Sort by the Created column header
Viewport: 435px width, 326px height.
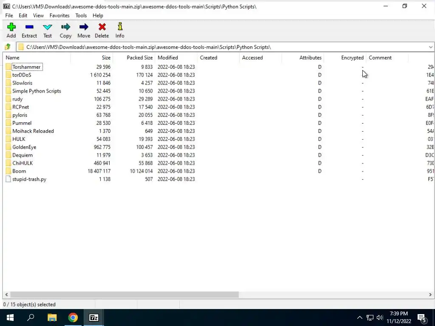tap(218, 58)
